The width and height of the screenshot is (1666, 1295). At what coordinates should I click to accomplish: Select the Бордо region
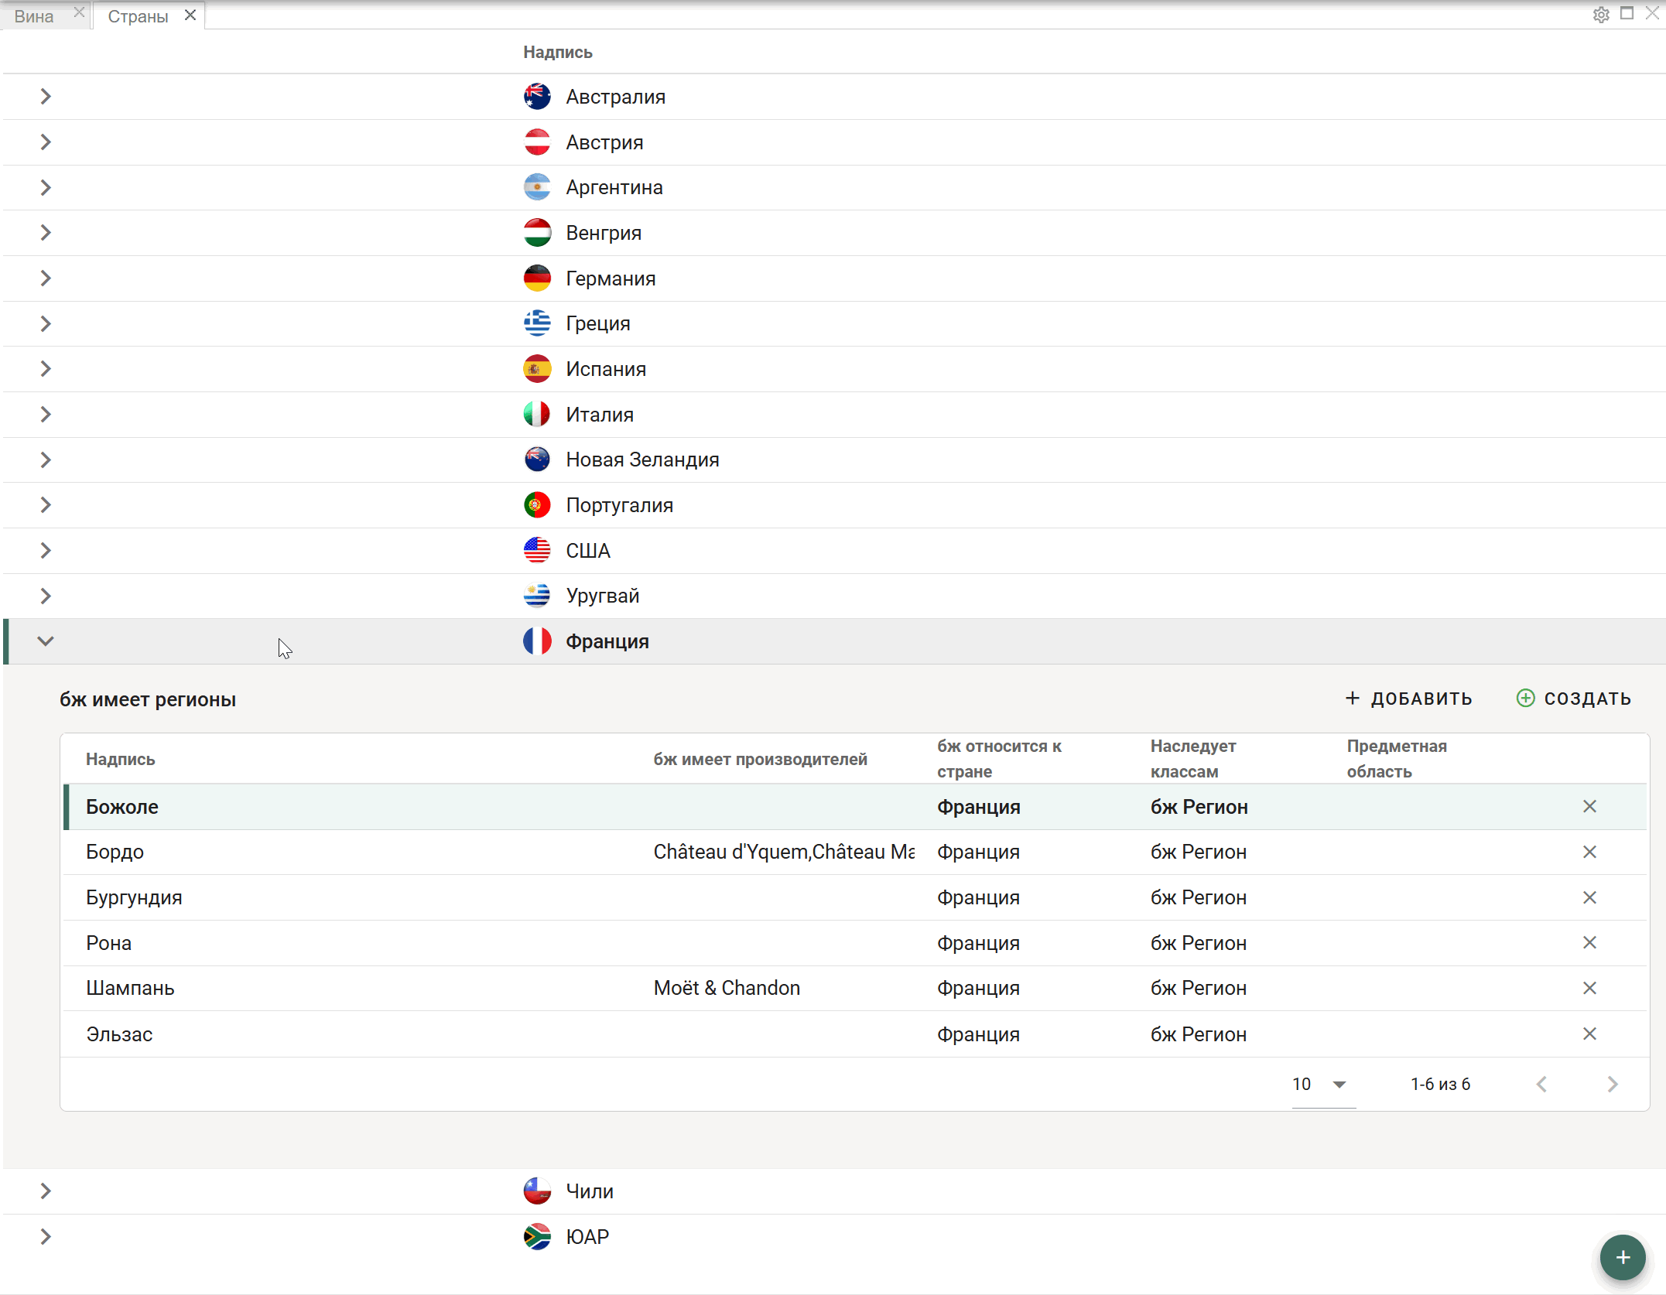[115, 852]
